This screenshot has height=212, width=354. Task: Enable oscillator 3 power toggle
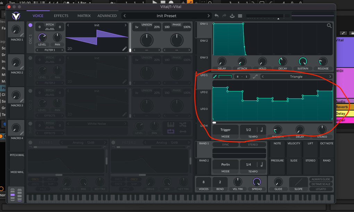click(x=30, y=91)
